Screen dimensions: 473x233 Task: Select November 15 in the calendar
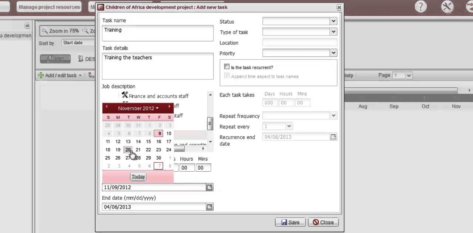(x=148, y=142)
